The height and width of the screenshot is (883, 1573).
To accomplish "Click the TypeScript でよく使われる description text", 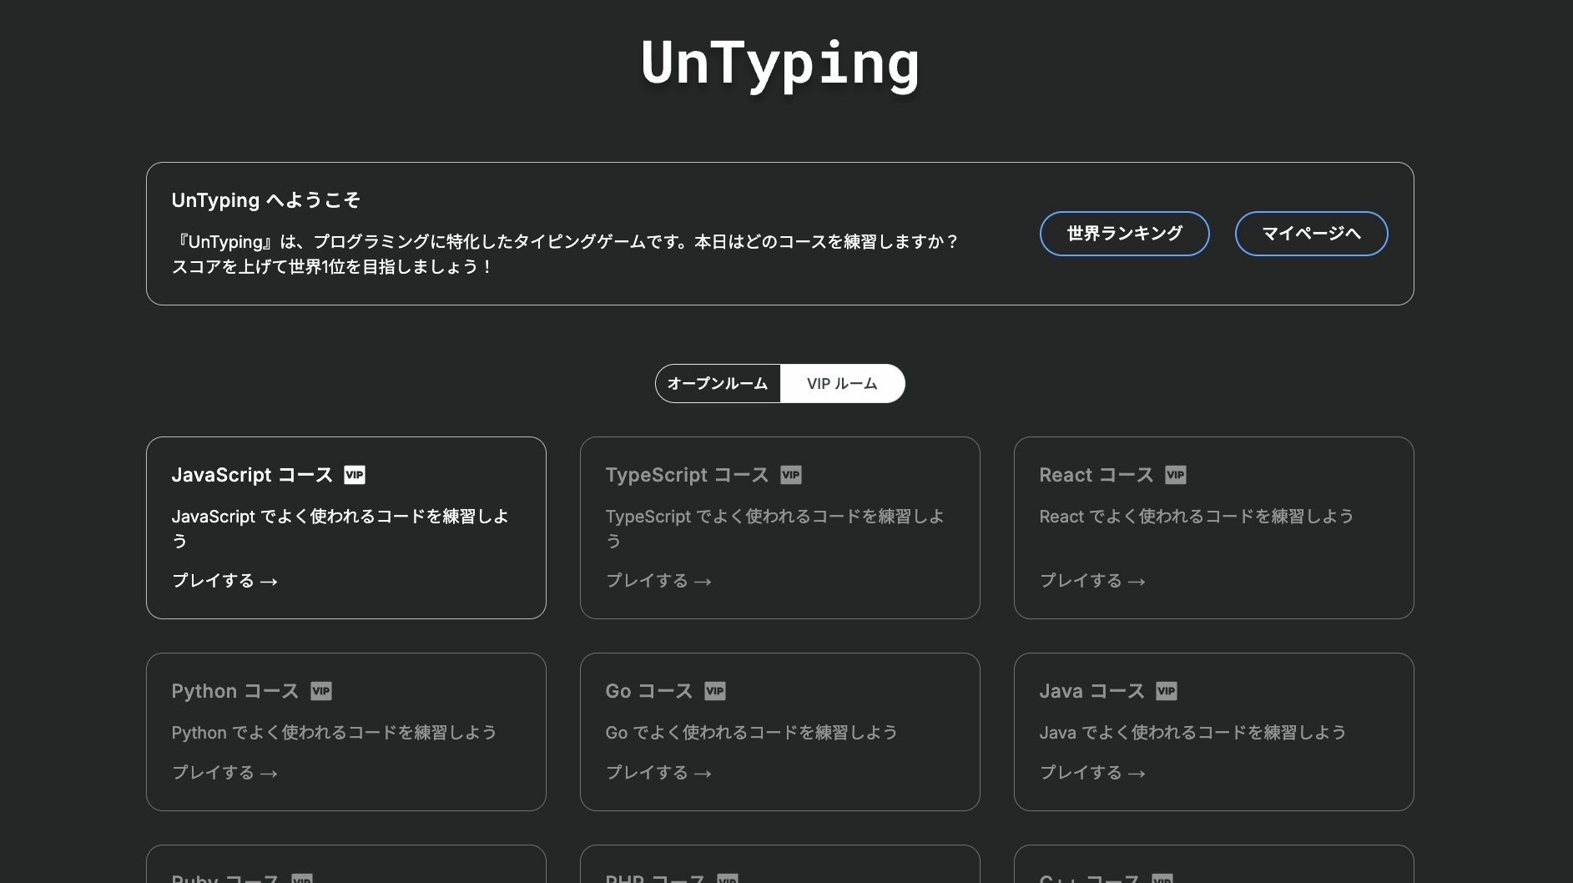I will [x=775, y=528].
